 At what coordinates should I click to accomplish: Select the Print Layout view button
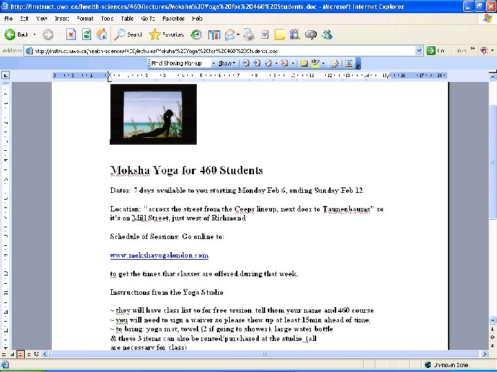[20, 355]
